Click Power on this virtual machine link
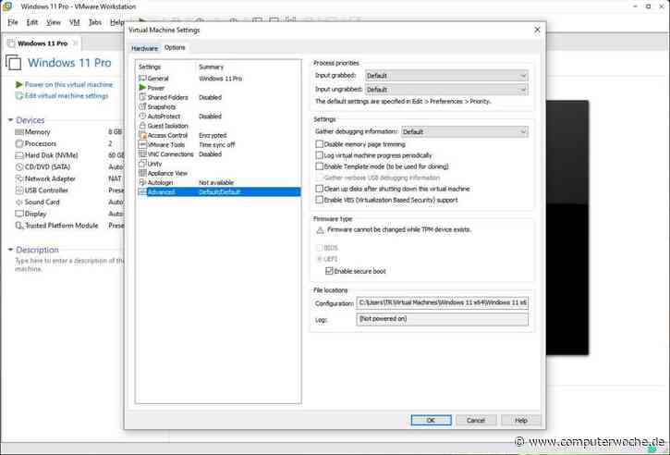Image resolution: width=670 pixels, height=455 pixels. point(68,85)
